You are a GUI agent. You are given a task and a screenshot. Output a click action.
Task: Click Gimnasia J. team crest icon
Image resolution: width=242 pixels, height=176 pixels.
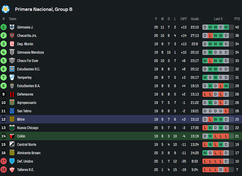pos(12,27)
